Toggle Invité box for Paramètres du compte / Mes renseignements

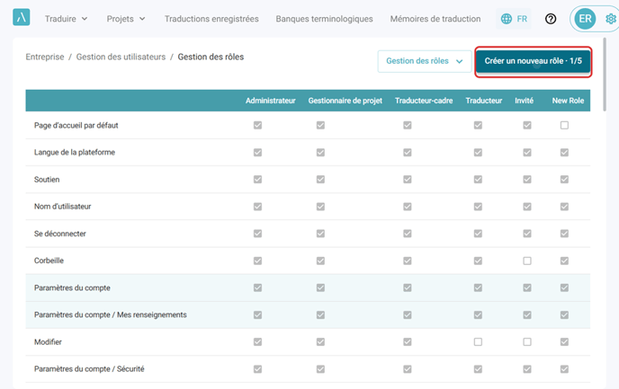pos(527,315)
